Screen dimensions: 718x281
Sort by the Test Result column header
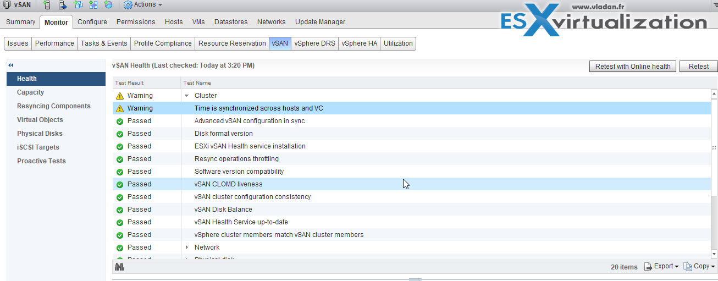tap(147, 83)
